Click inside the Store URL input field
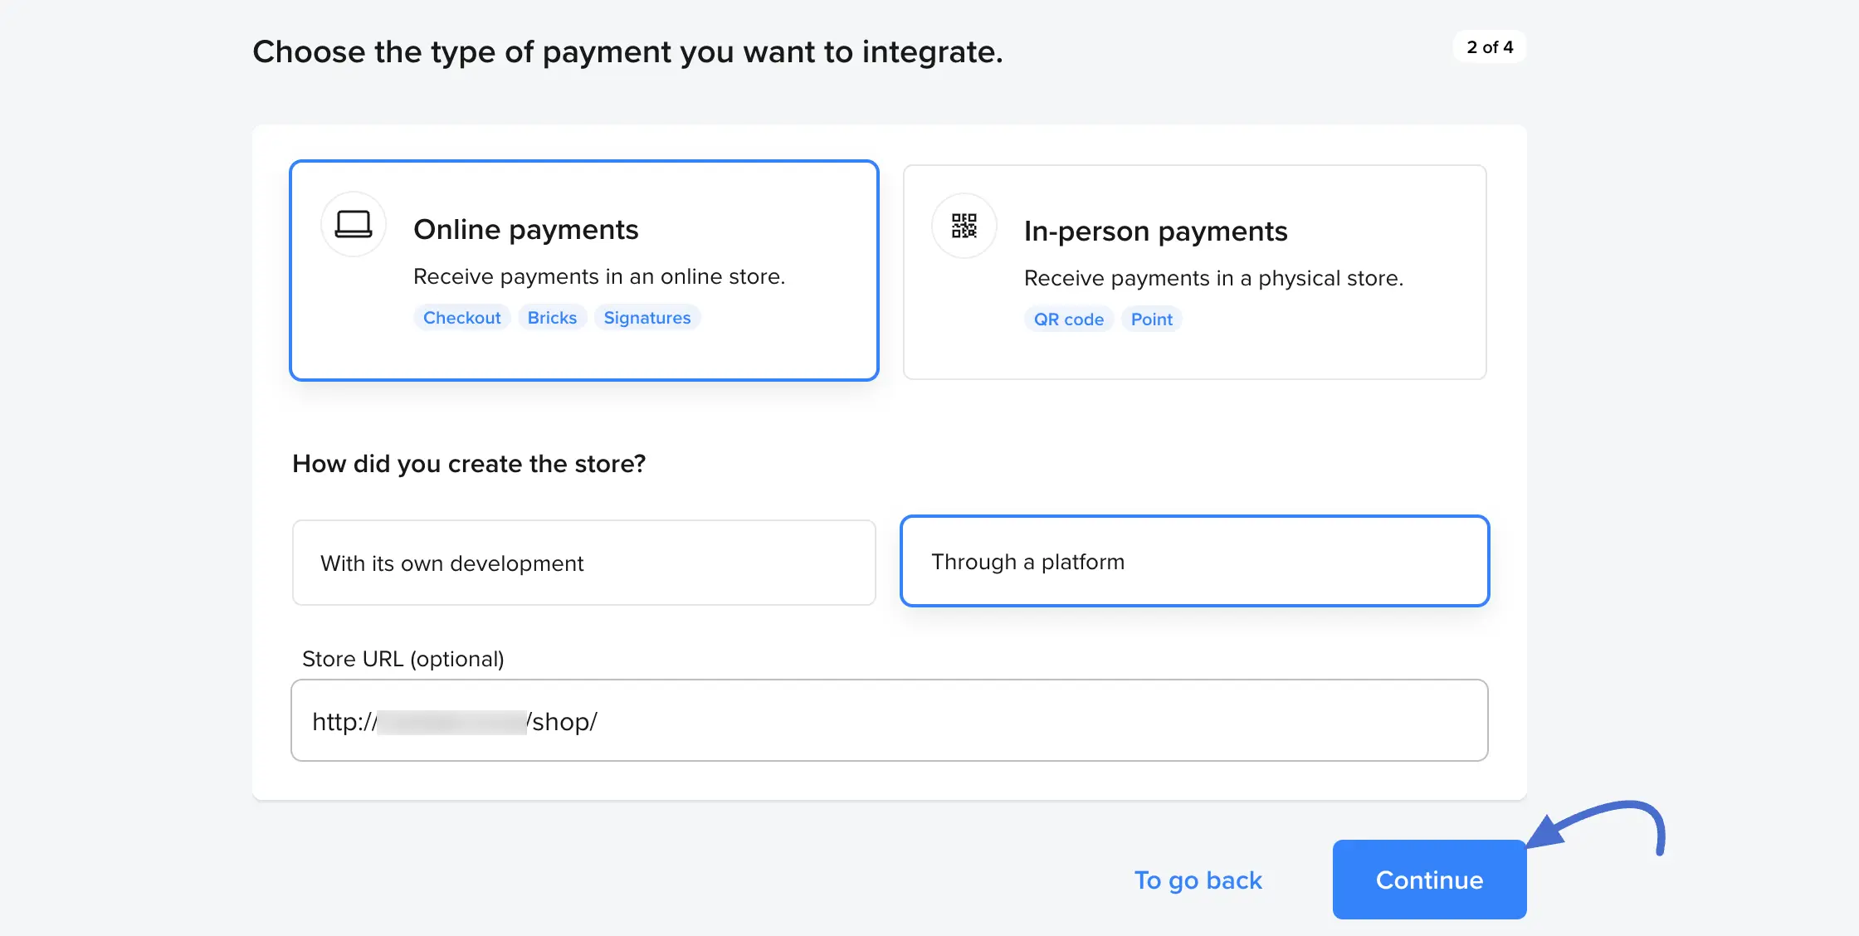This screenshot has height=936, width=1859. tap(888, 720)
